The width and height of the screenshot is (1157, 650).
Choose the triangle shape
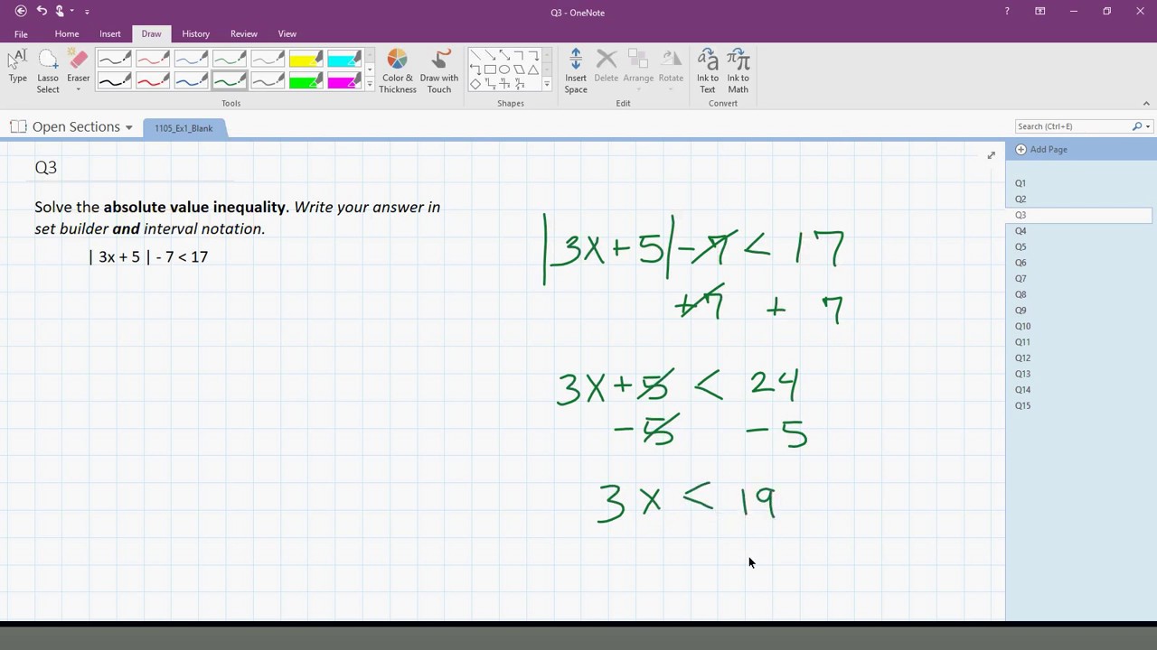(x=533, y=70)
